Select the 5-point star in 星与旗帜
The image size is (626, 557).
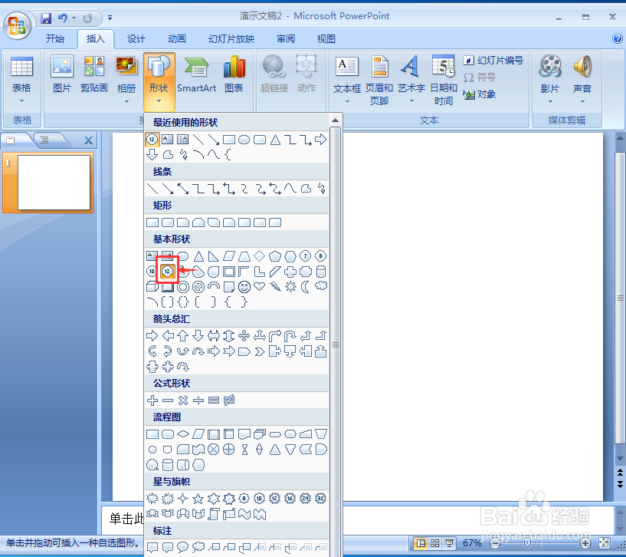coord(198,499)
